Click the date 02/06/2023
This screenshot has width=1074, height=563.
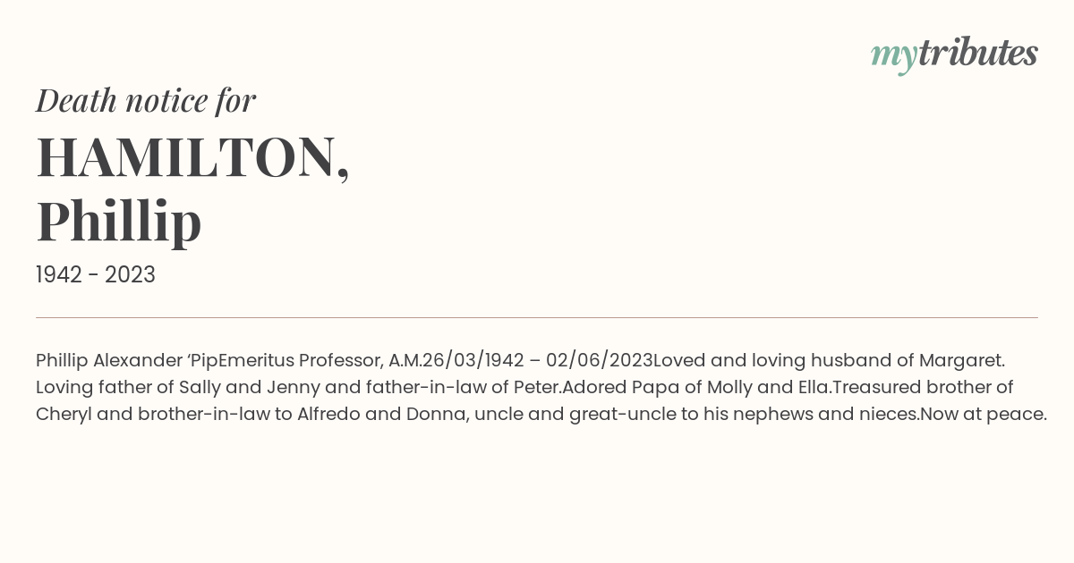point(600,361)
